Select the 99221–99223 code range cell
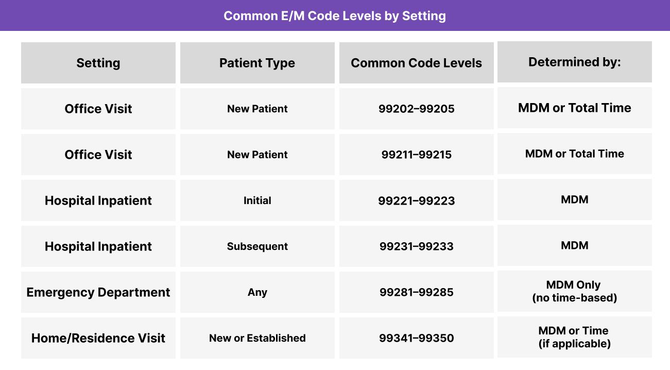Viewport: 670px width, 370px height. pyautogui.click(x=416, y=200)
